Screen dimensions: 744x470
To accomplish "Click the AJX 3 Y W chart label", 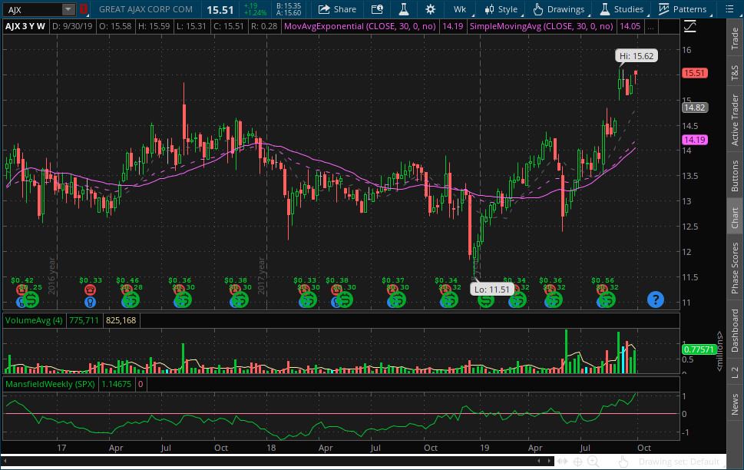I will [x=25, y=26].
